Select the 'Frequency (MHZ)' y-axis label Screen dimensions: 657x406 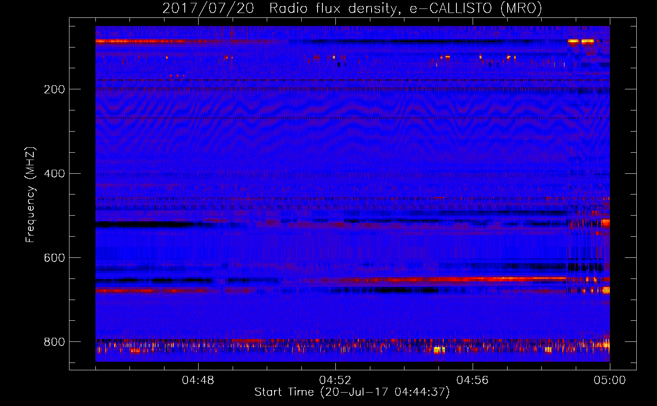(x=30, y=194)
